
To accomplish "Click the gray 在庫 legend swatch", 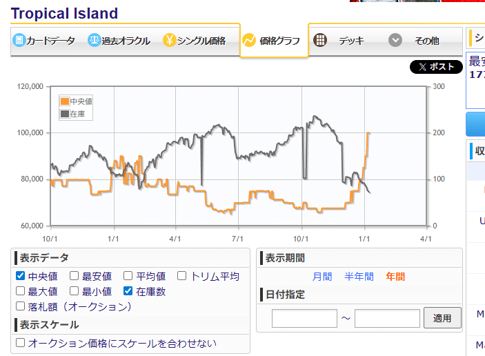I will click(x=65, y=114).
